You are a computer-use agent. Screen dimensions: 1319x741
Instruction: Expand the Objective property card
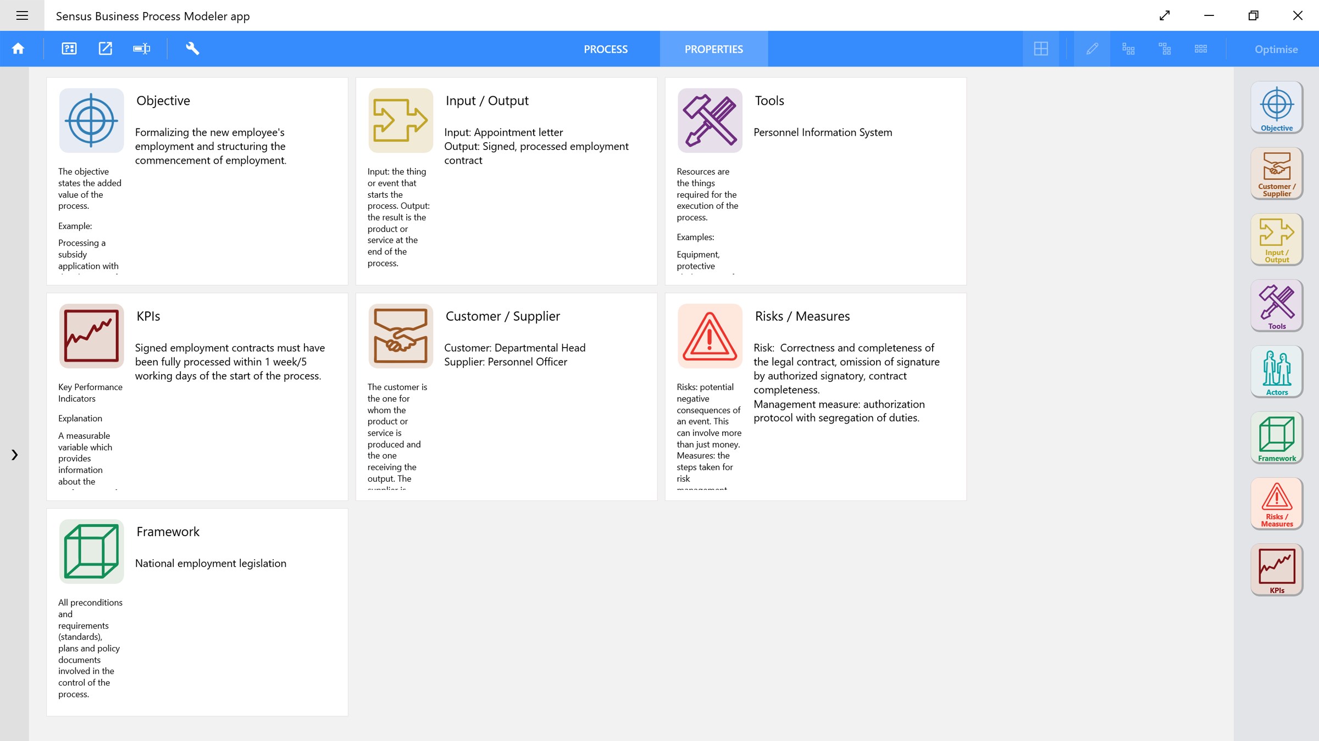[x=197, y=181]
